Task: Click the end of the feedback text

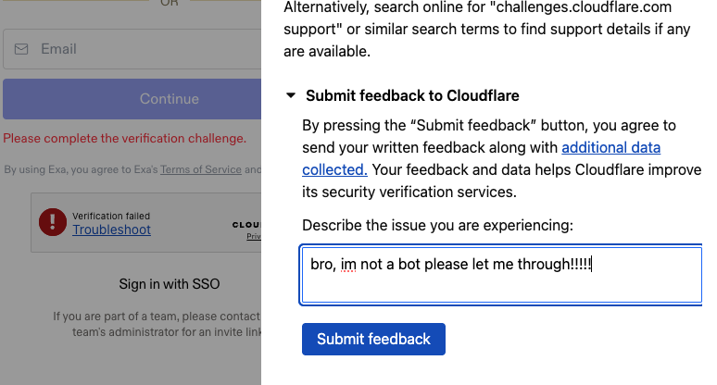Action: click(592, 265)
